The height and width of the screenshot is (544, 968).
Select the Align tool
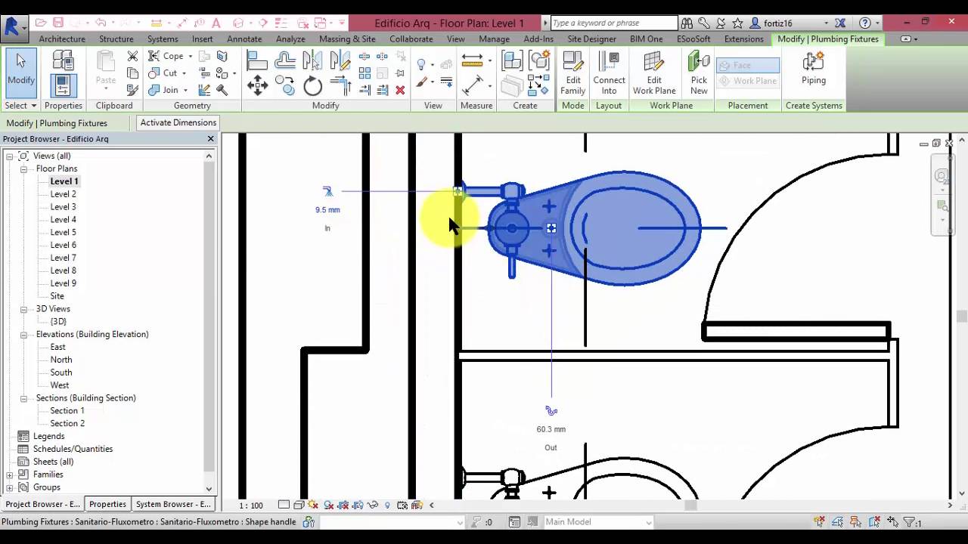point(257,60)
